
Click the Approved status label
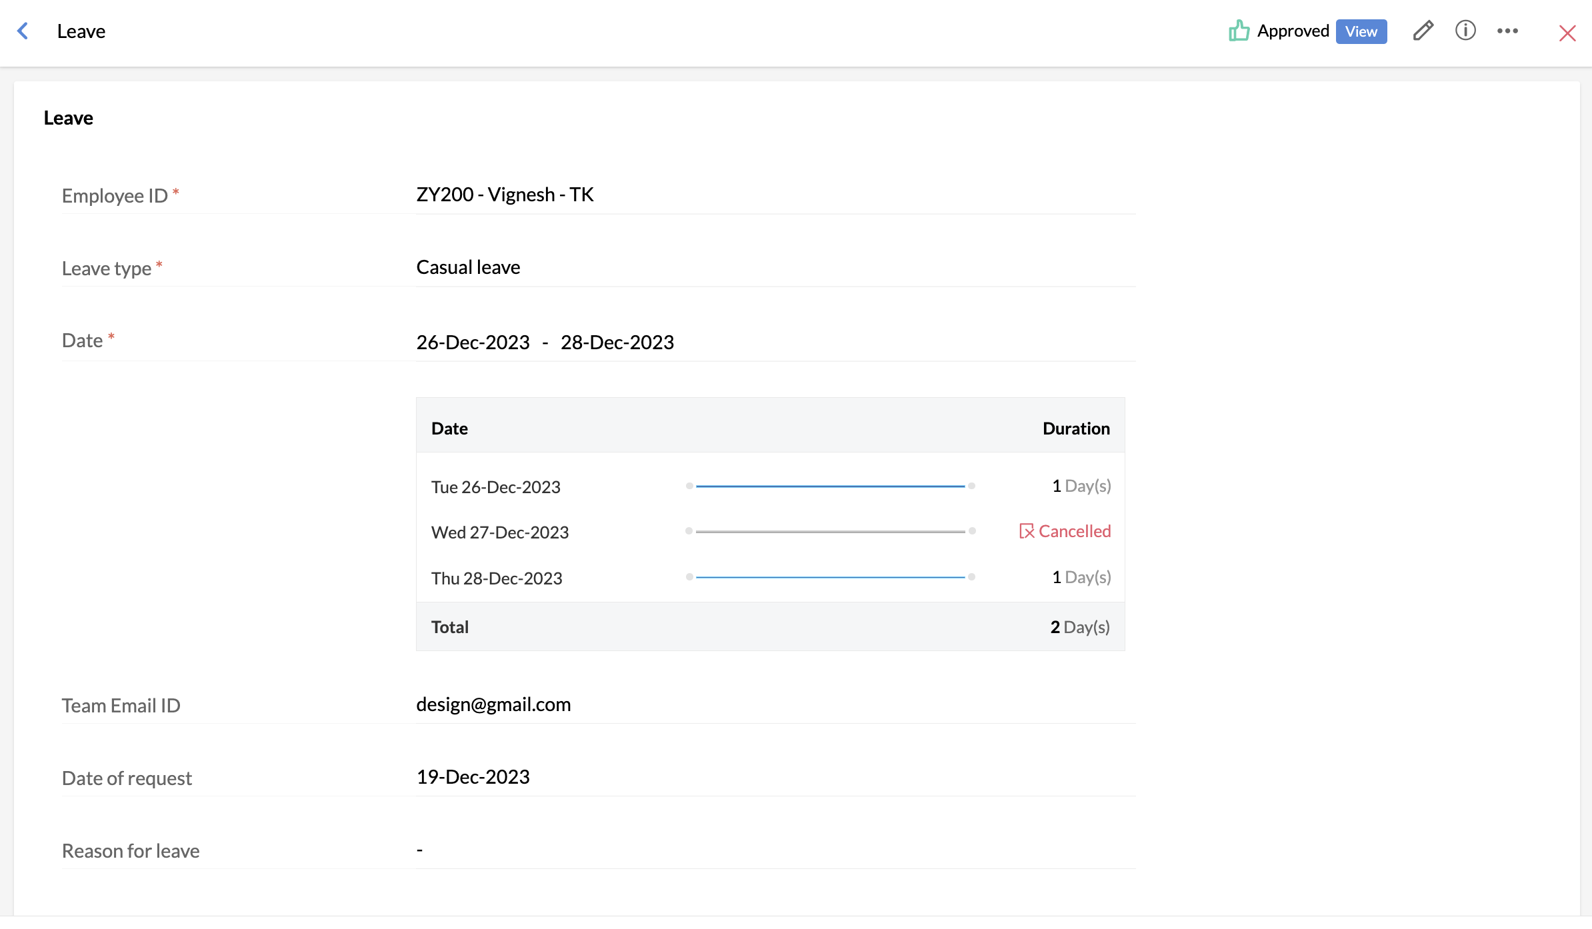point(1293,31)
